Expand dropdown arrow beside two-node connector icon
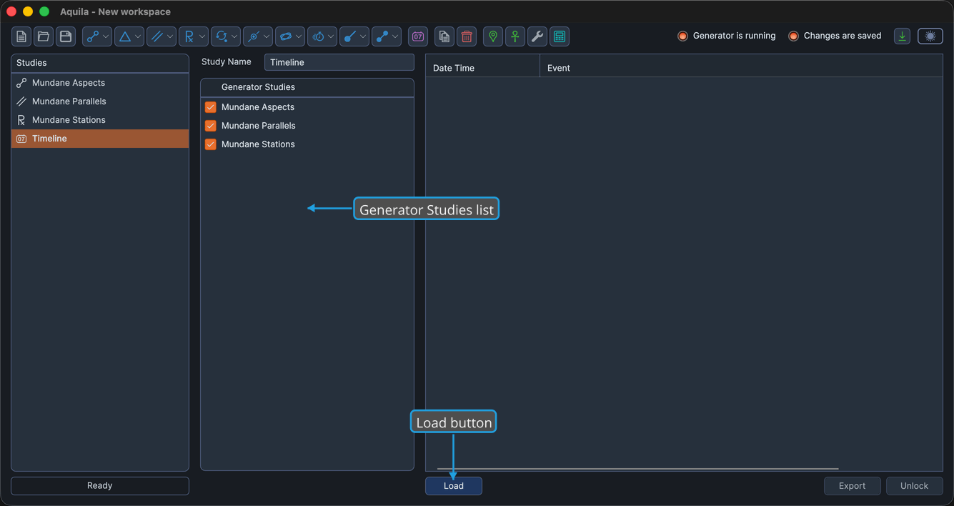The image size is (954, 506). [395, 36]
